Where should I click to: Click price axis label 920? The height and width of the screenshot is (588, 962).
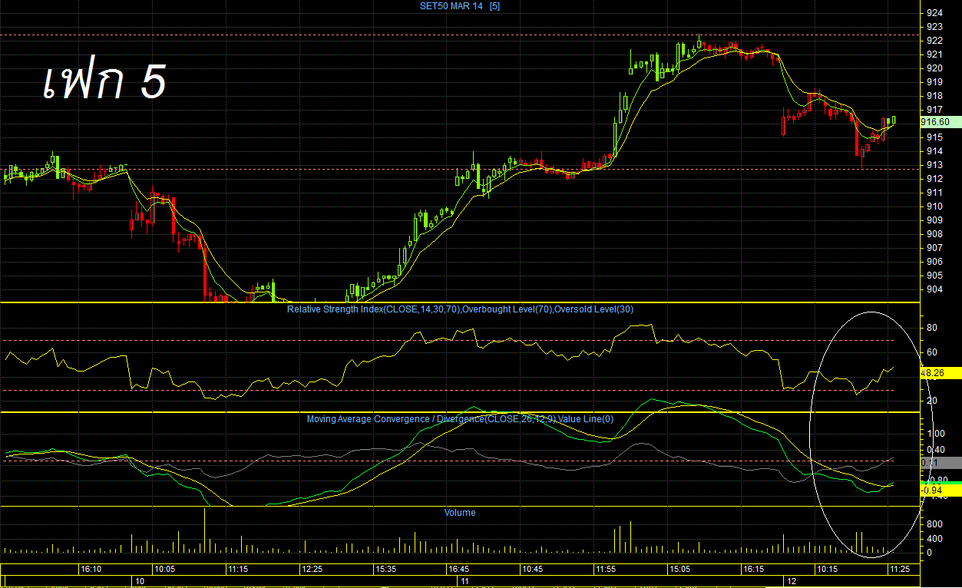[934, 68]
